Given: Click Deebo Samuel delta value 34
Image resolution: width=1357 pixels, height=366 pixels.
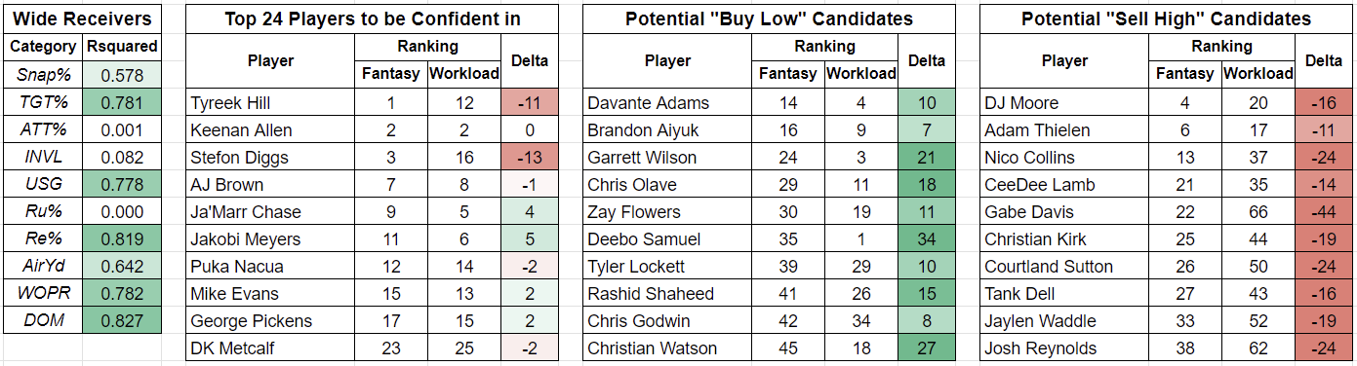Looking at the screenshot, I should (x=927, y=238).
